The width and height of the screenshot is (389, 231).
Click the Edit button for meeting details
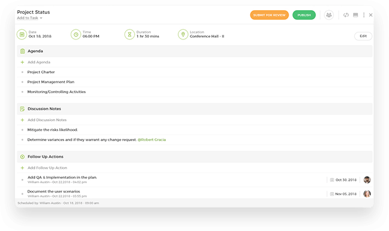click(363, 37)
